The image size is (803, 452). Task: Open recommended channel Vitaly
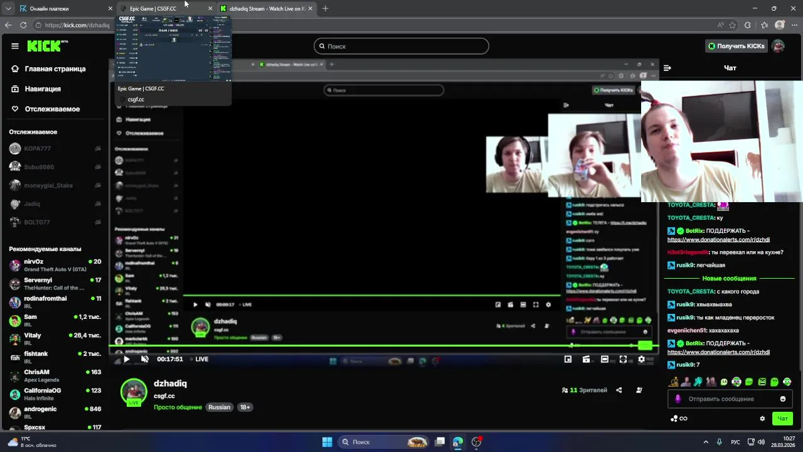coord(55,339)
